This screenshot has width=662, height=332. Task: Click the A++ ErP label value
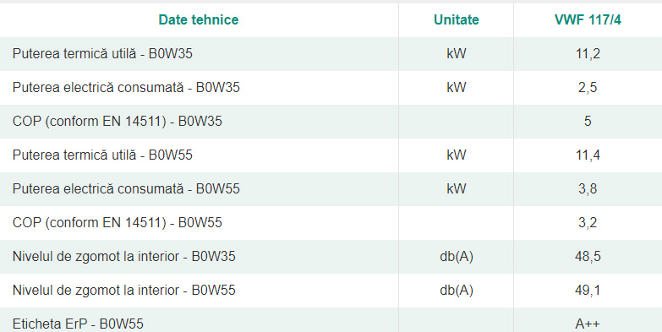(588, 324)
